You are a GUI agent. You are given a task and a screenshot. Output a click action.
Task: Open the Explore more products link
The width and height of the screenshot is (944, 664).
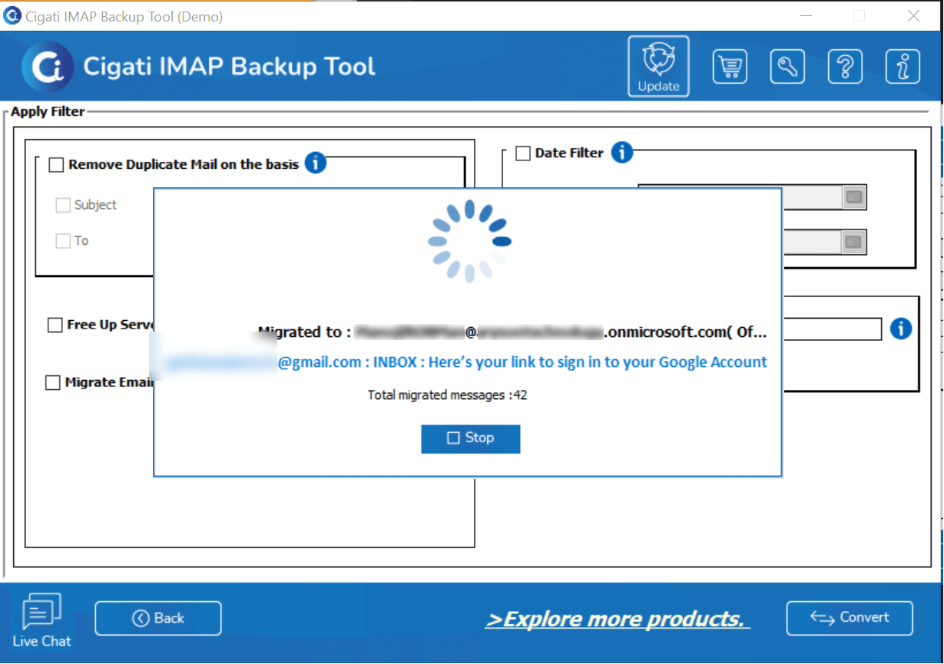point(618,619)
